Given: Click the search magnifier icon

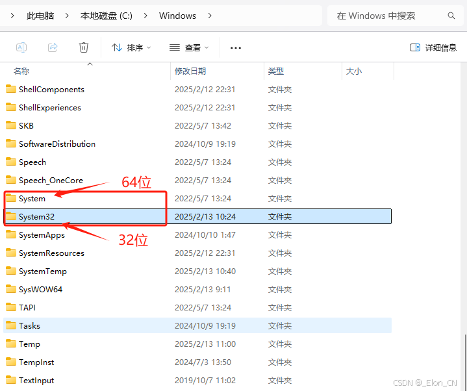Looking at the screenshot, I should 451,16.
